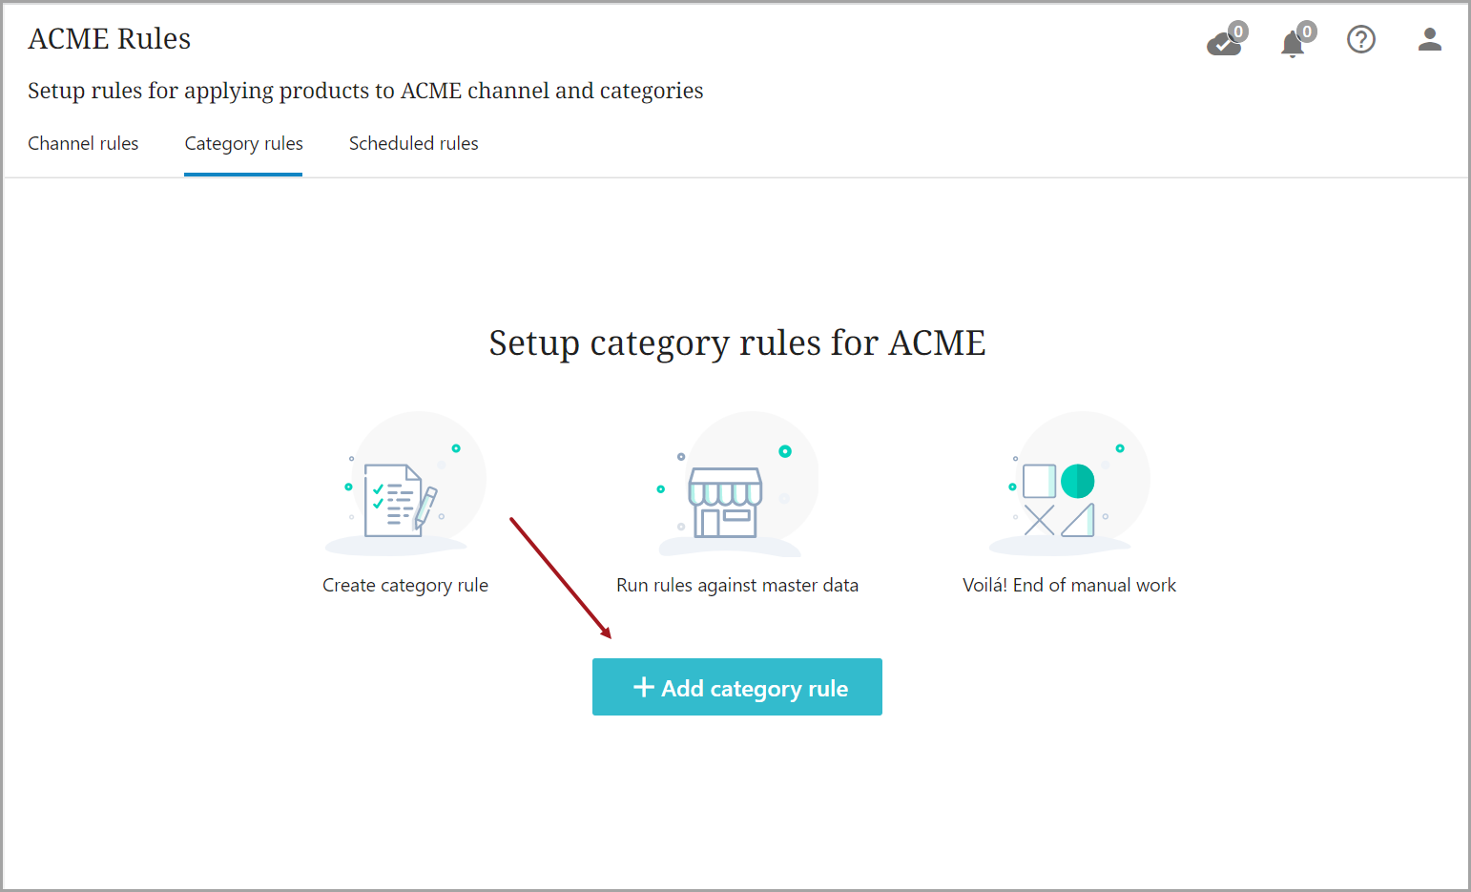The height and width of the screenshot is (892, 1471).
Task: Click the page subtitle about applying products
Action: click(365, 91)
